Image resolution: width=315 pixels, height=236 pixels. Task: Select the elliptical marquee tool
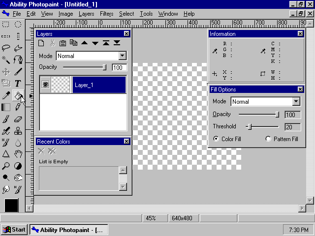tap(18, 24)
